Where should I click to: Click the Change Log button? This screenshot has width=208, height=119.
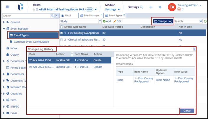[x=162, y=21]
